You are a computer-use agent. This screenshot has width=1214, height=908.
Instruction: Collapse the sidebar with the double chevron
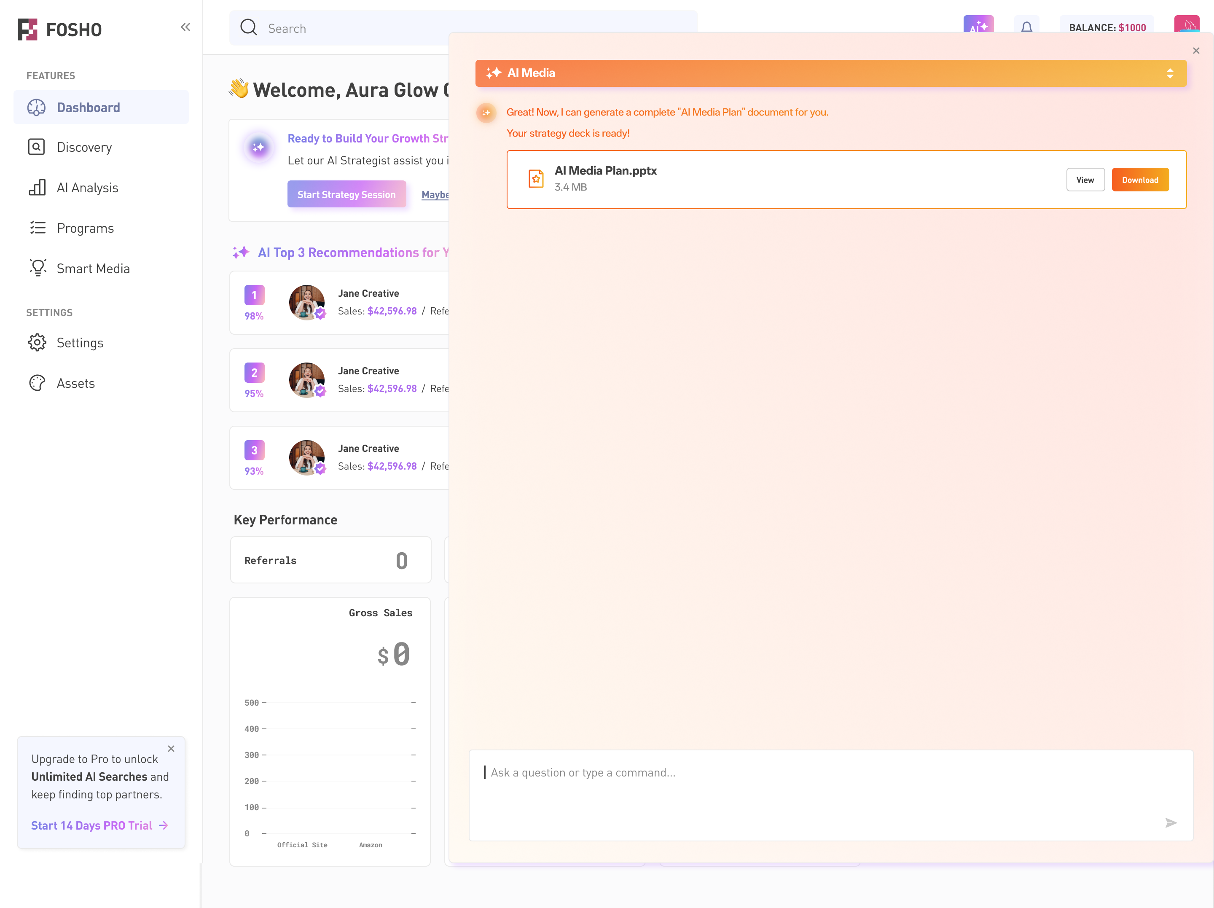click(185, 27)
